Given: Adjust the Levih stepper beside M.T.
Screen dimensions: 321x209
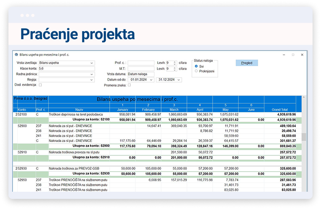Looking at the screenshot, I should (174, 69).
